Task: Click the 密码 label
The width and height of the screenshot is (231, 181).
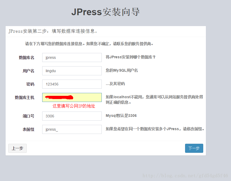Action: (30, 84)
